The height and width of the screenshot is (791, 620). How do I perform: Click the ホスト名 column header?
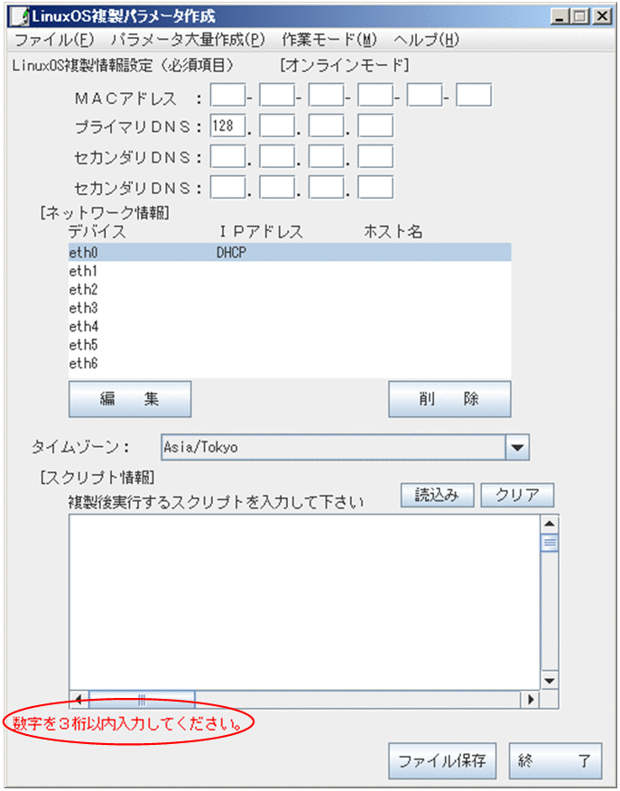click(393, 231)
